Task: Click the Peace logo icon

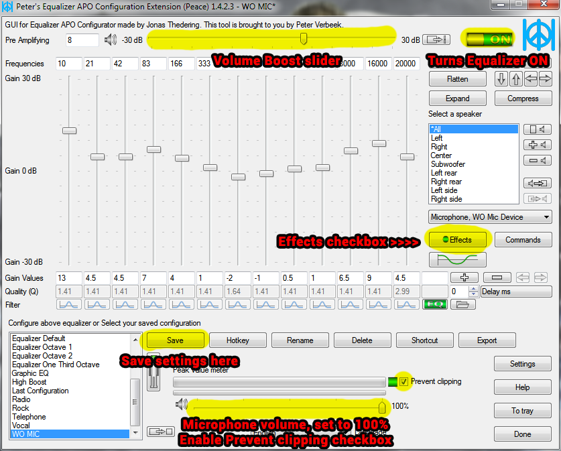Action: 538,35
